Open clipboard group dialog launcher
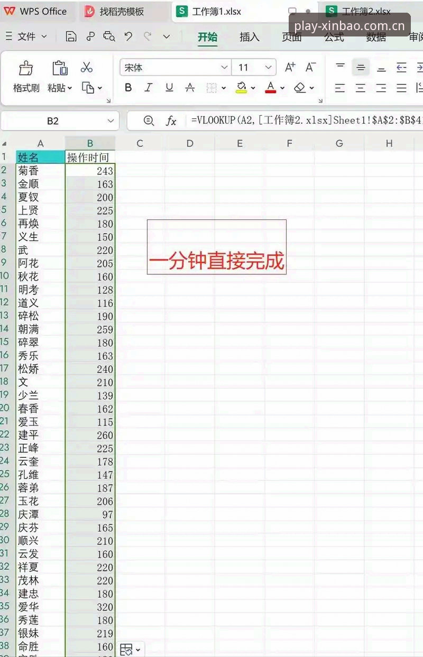Image resolution: width=423 pixels, height=657 pixels. coord(109,100)
